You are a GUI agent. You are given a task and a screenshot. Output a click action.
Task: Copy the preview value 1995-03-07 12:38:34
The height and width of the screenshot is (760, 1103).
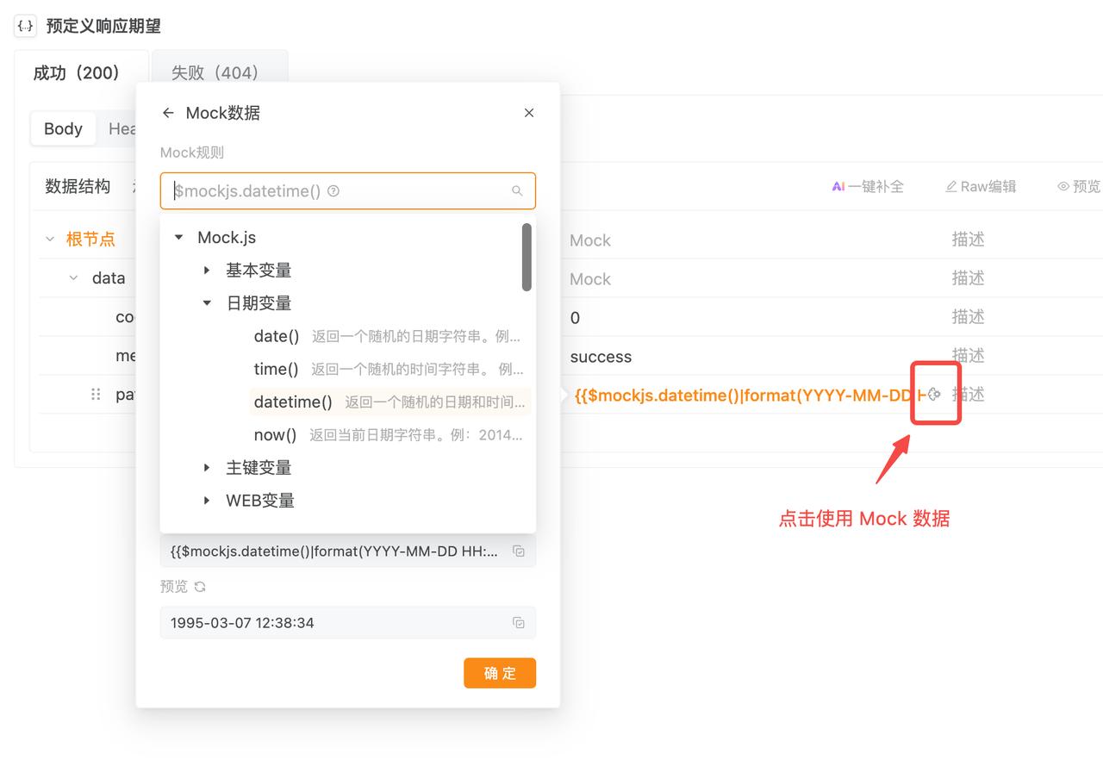click(519, 623)
